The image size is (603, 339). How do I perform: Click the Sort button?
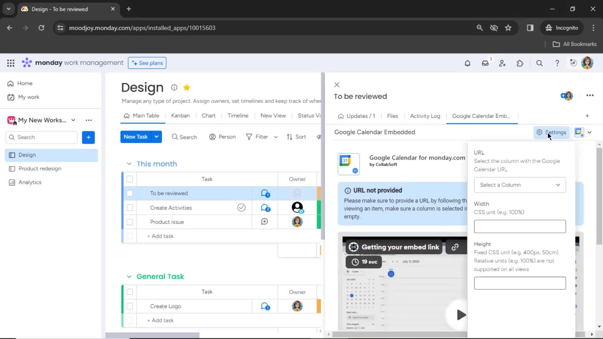click(296, 137)
